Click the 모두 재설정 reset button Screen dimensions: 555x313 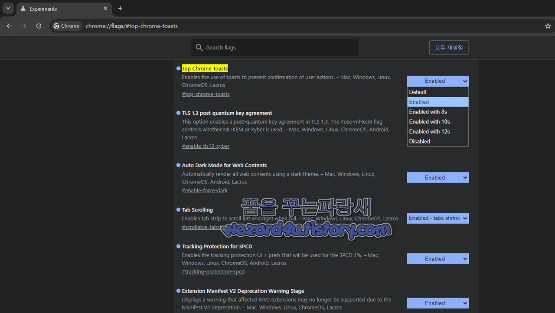[x=449, y=48]
